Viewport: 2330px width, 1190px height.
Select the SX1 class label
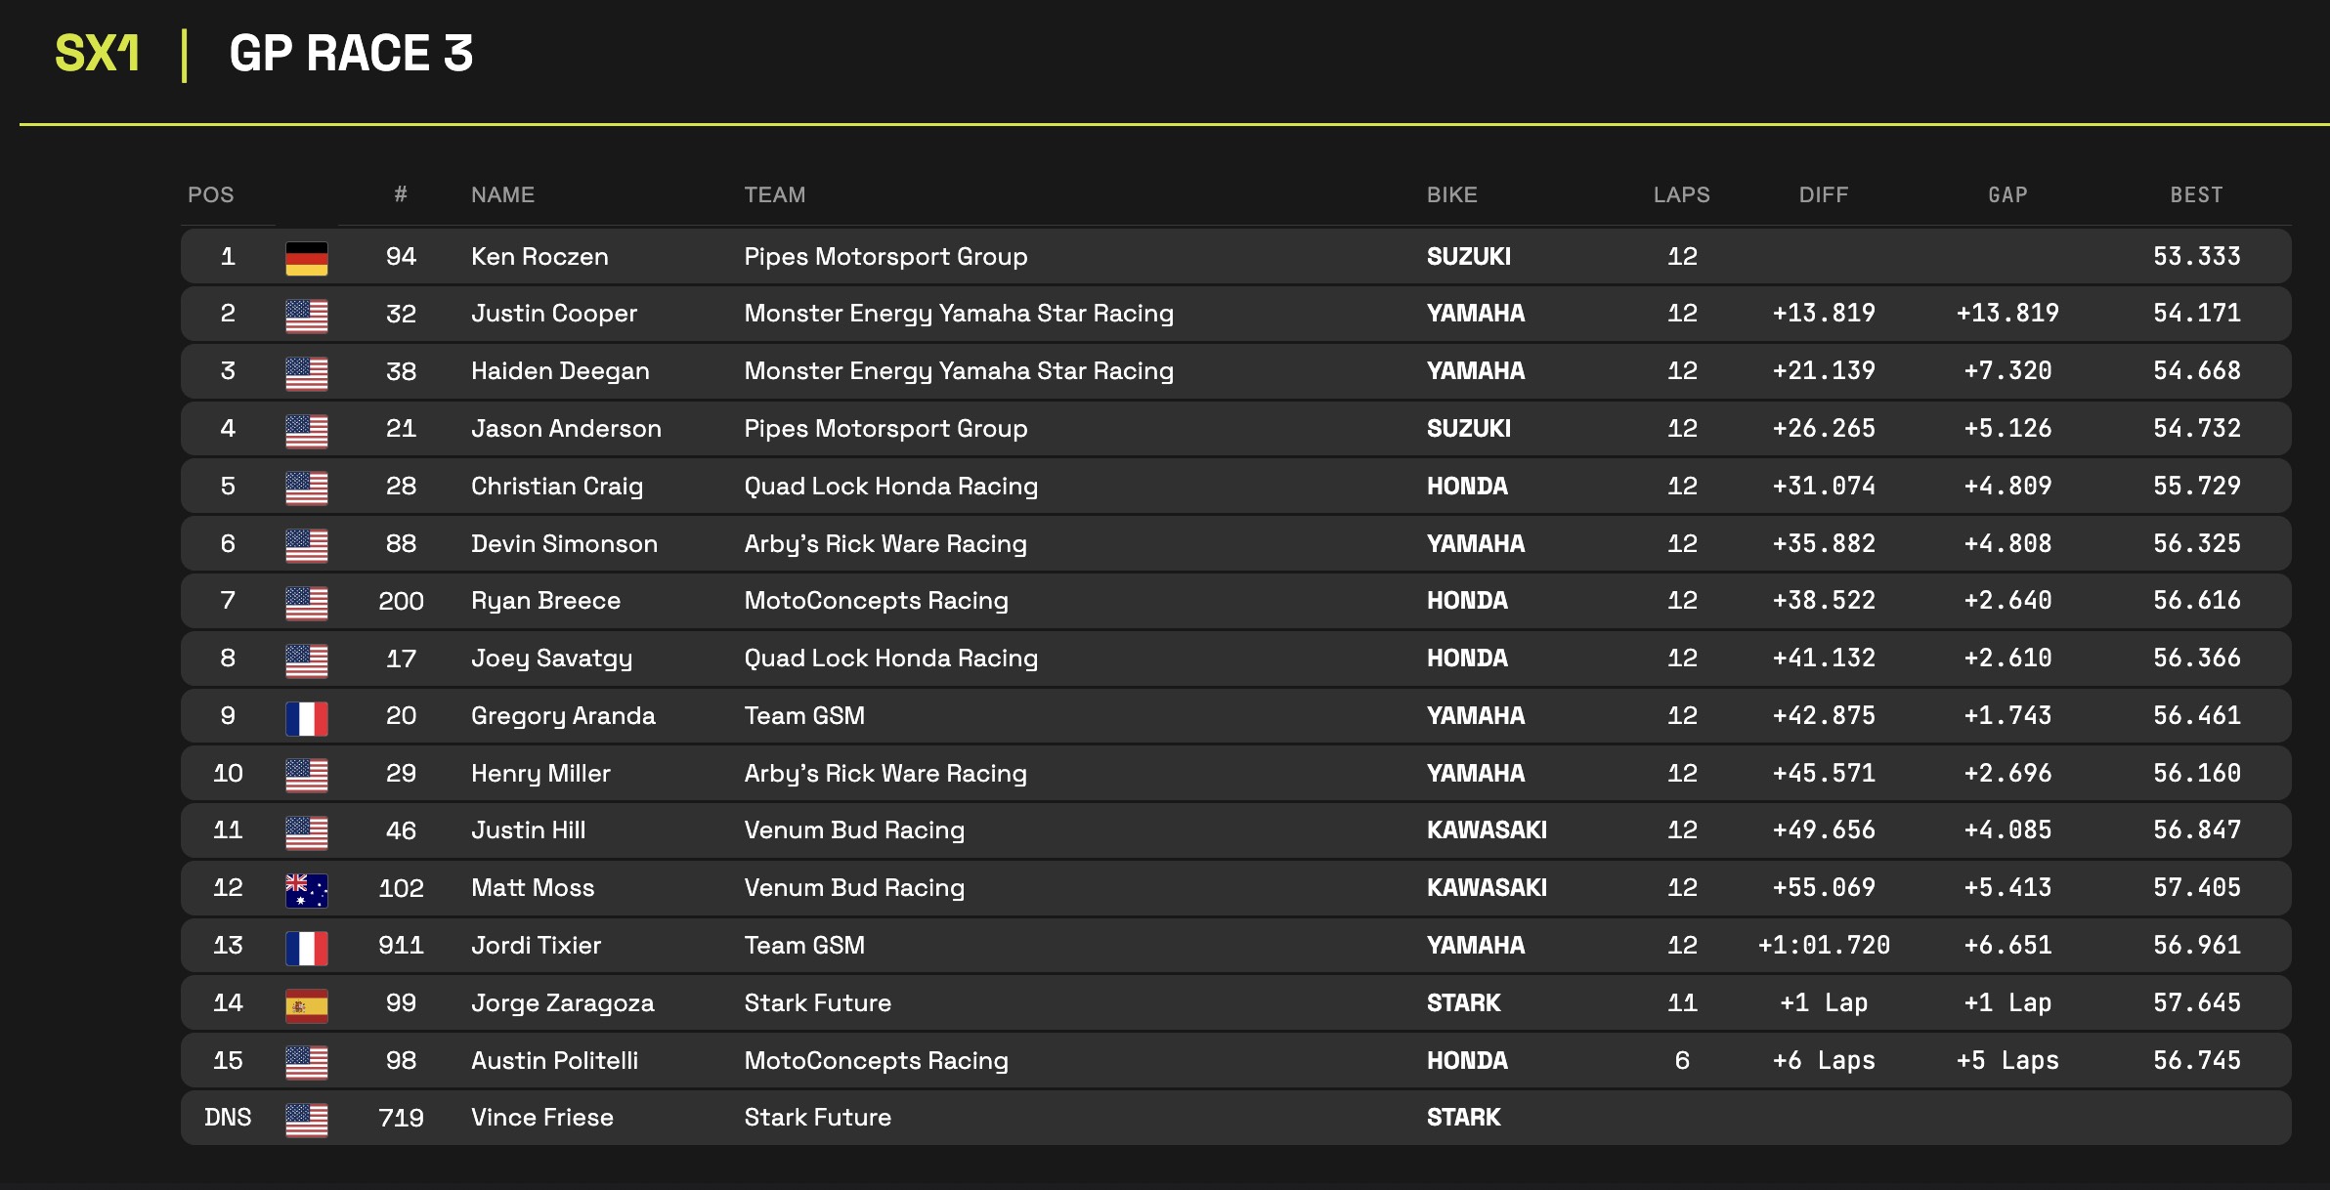point(97,54)
